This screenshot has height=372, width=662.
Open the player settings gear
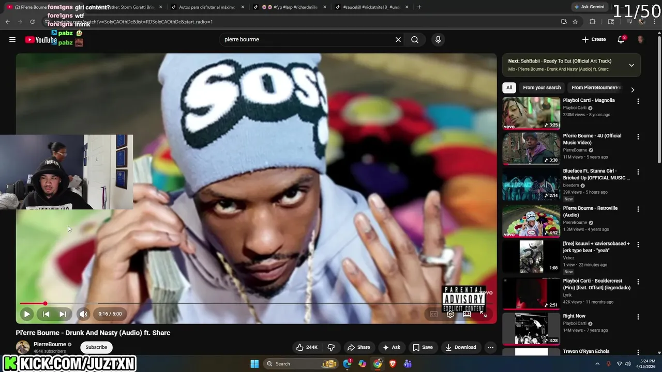[x=450, y=314]
